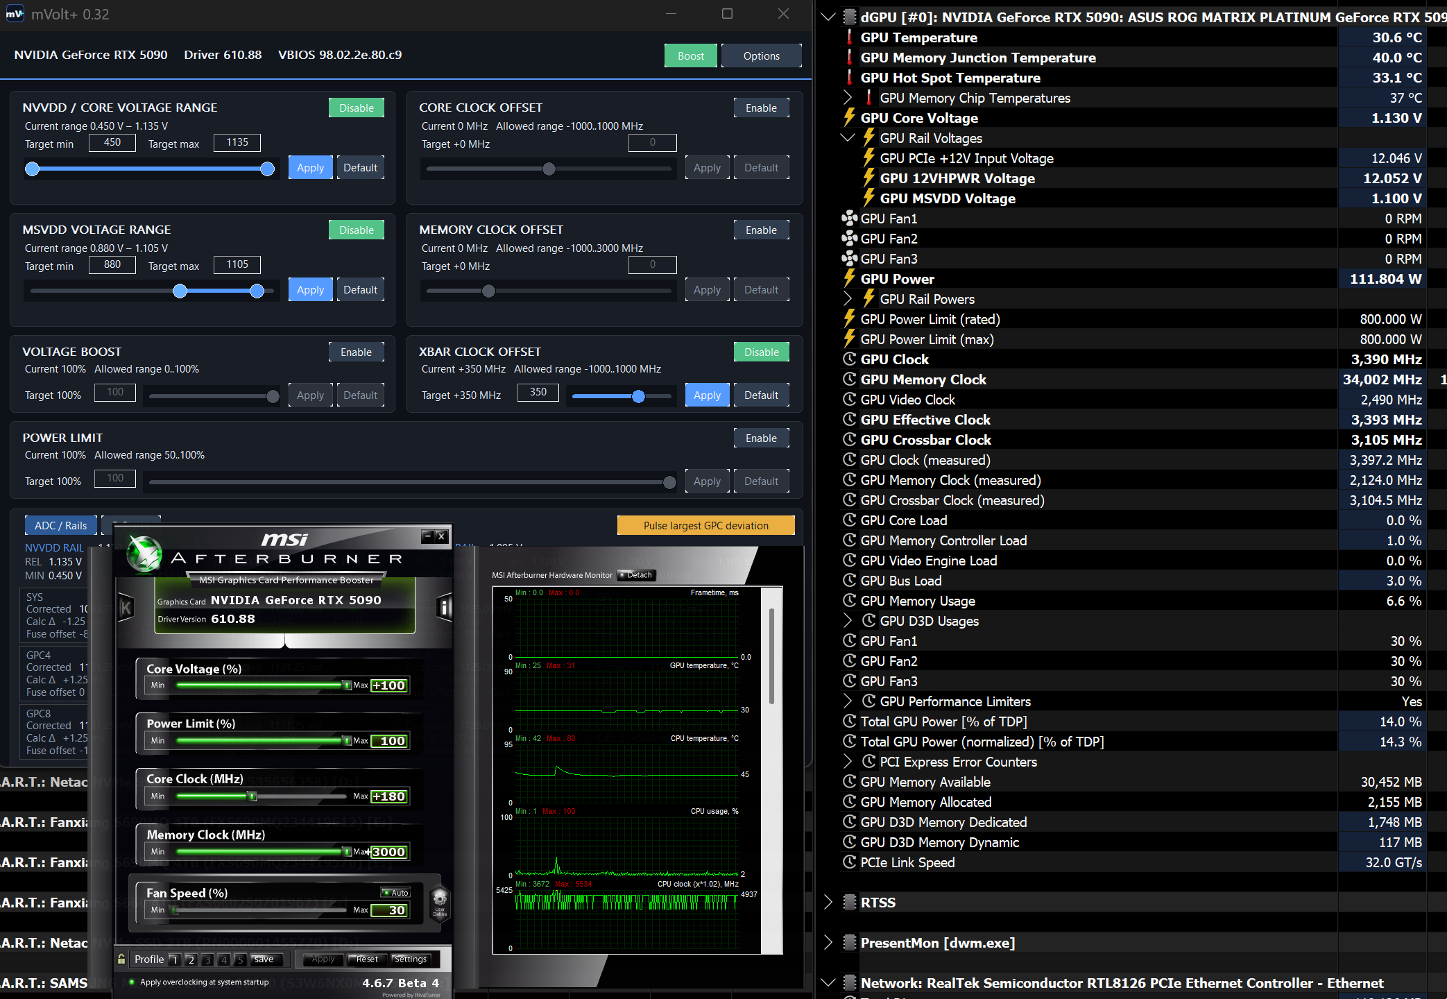
Task: Enable the Core Clock Offset control
Action: [762, 108]
